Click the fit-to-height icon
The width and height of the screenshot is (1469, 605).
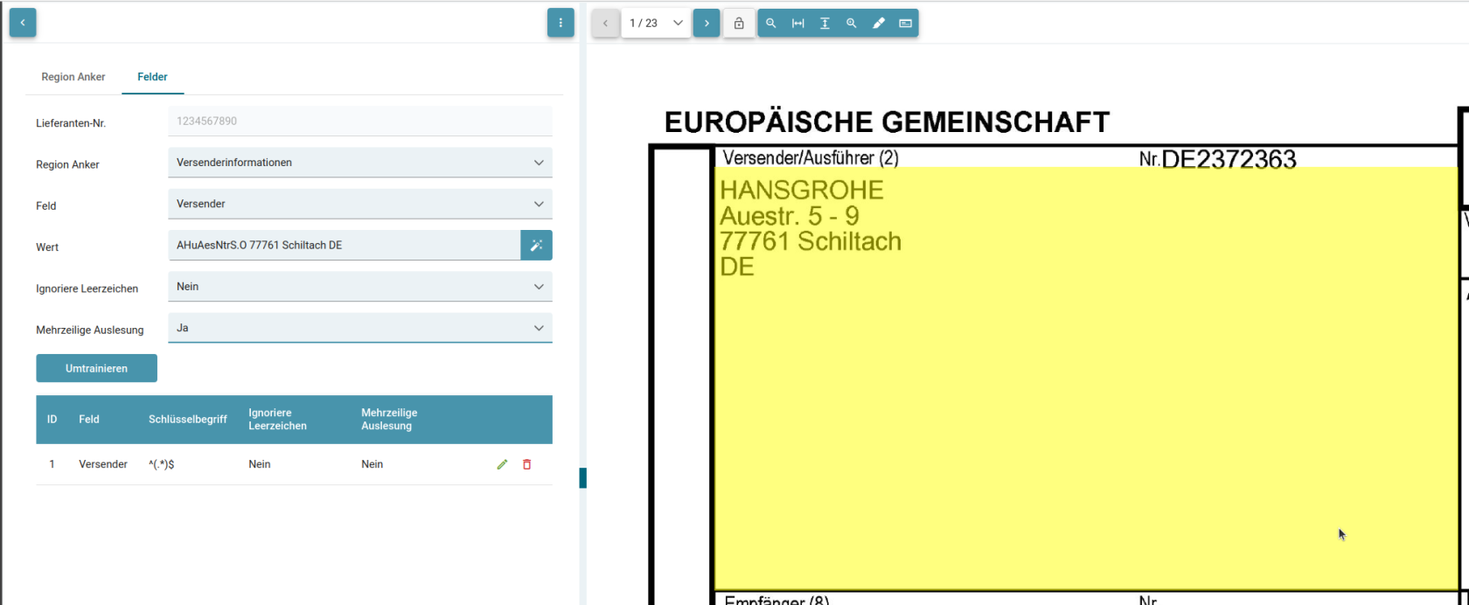pos(825,24)
